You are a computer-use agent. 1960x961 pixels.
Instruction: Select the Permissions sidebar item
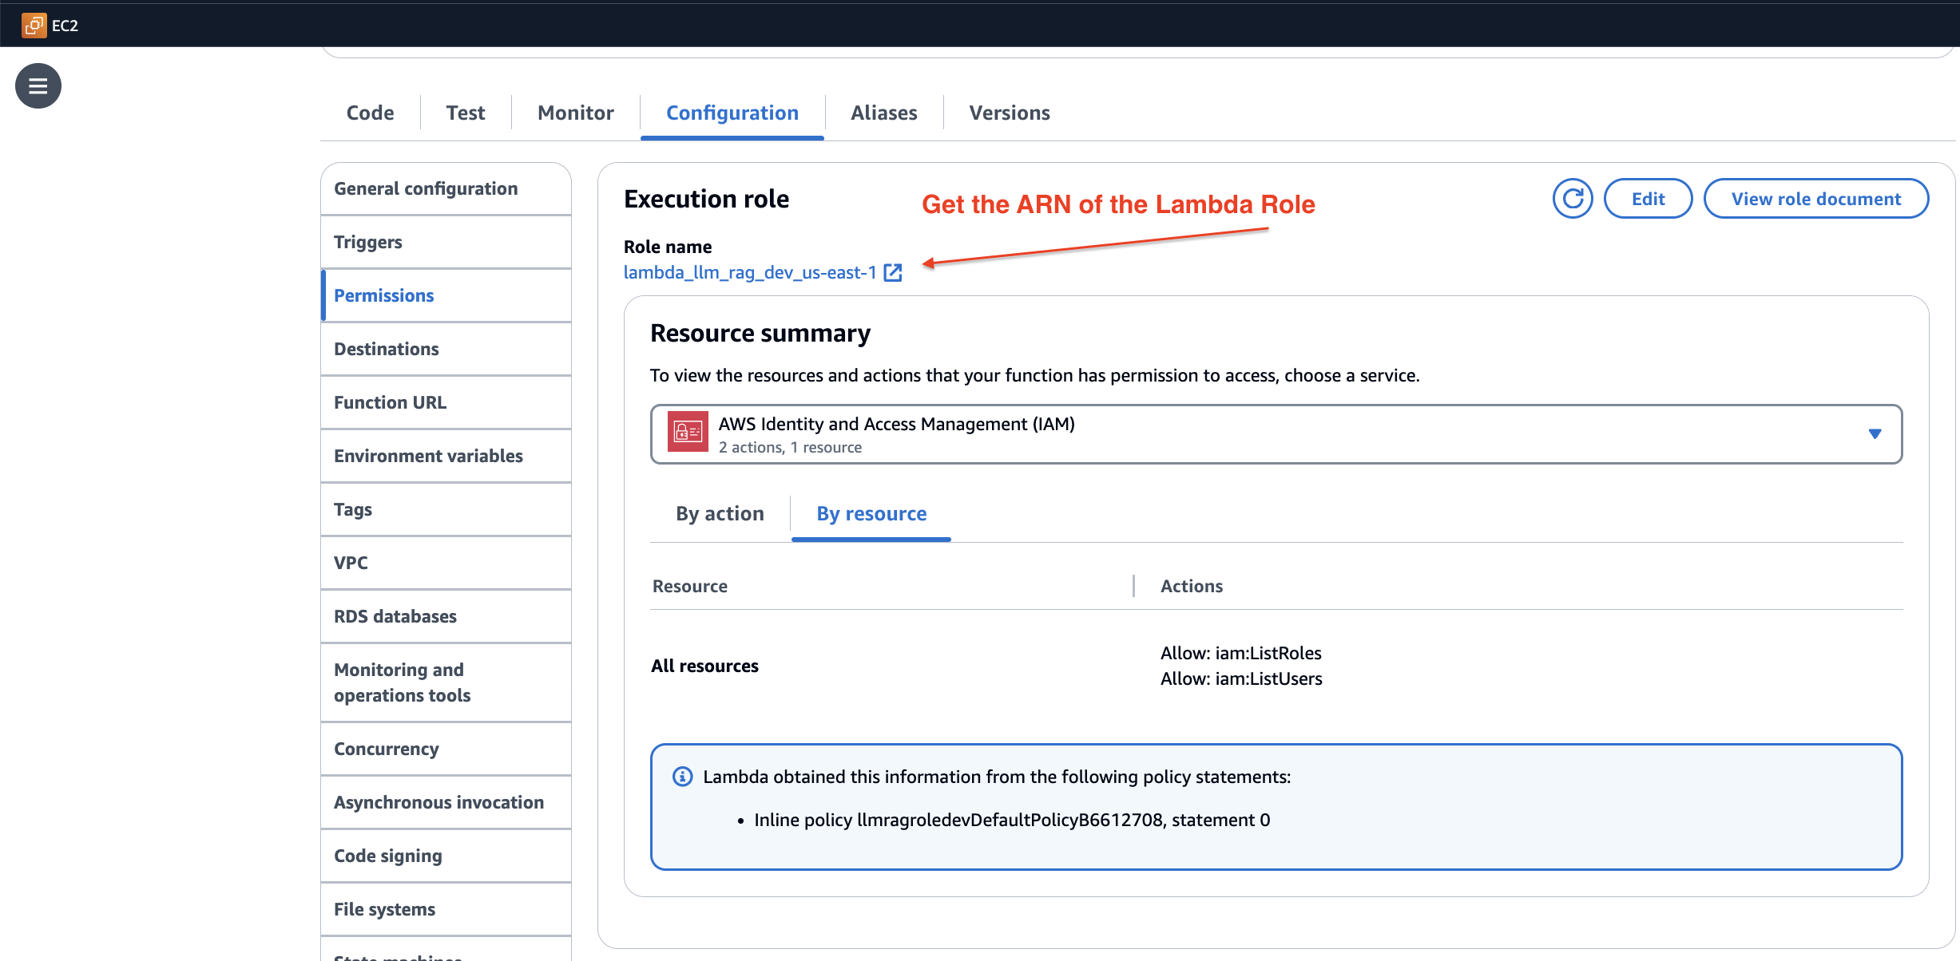383,295
